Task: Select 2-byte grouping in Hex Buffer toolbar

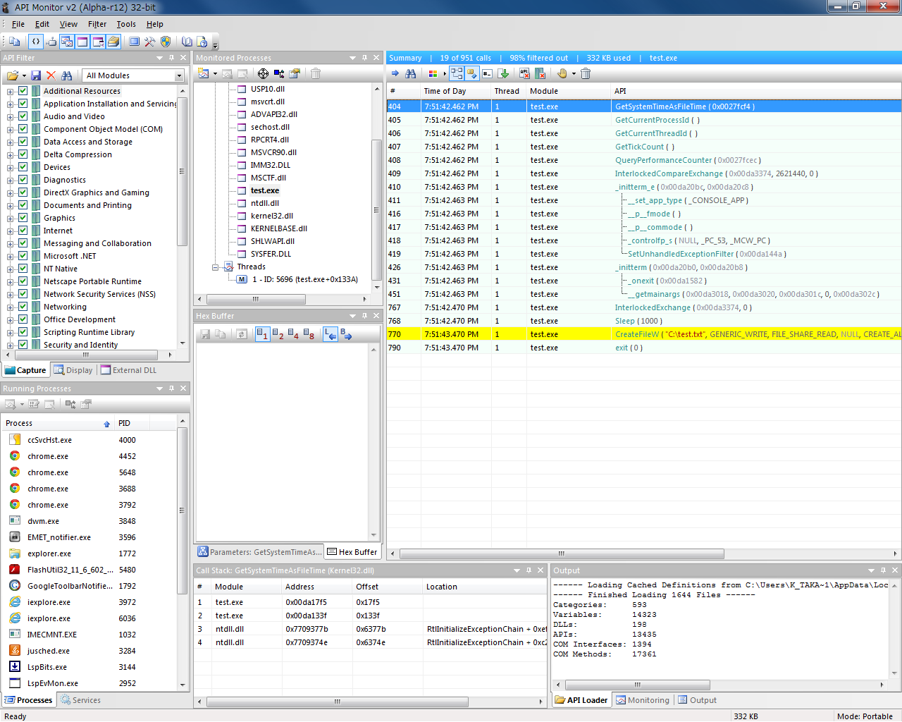Action: coord(278,334)
